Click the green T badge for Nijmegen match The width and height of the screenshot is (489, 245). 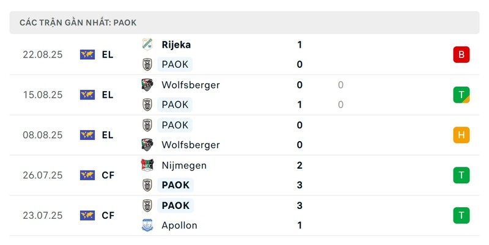[x=461, y=175]
